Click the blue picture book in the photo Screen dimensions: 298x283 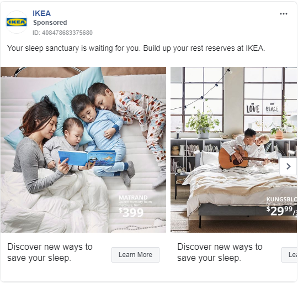click(x=87, y=158)
